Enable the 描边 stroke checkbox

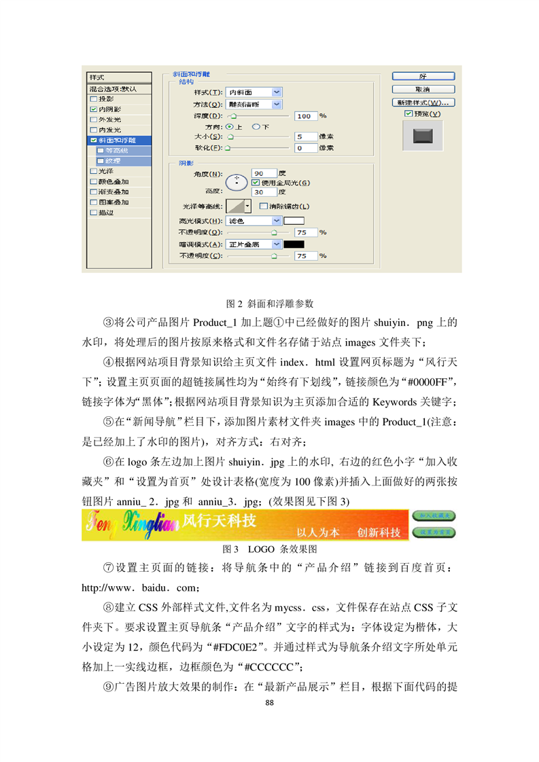tap(93, 213)
